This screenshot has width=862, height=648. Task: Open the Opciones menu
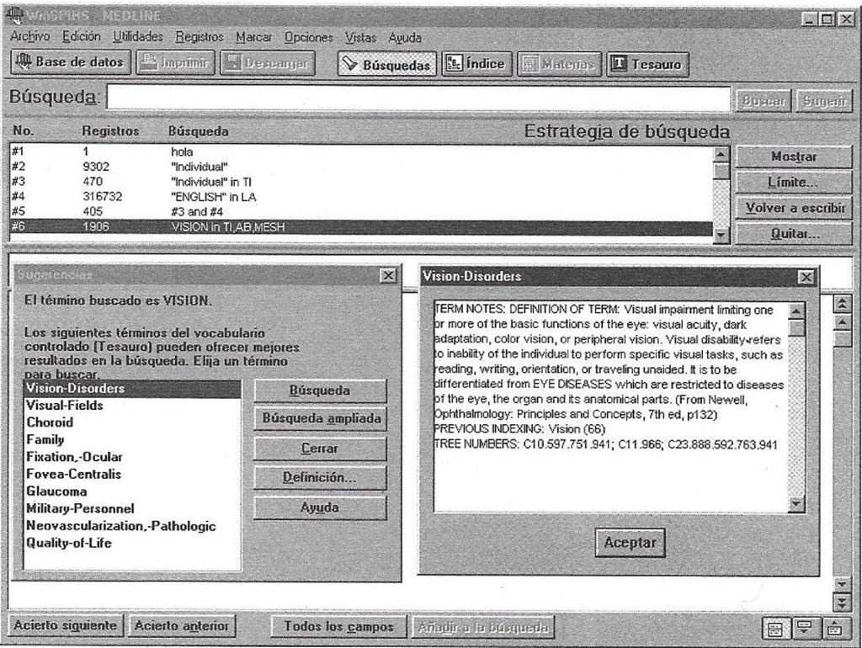pyautogui.click(x=308, y=38)
